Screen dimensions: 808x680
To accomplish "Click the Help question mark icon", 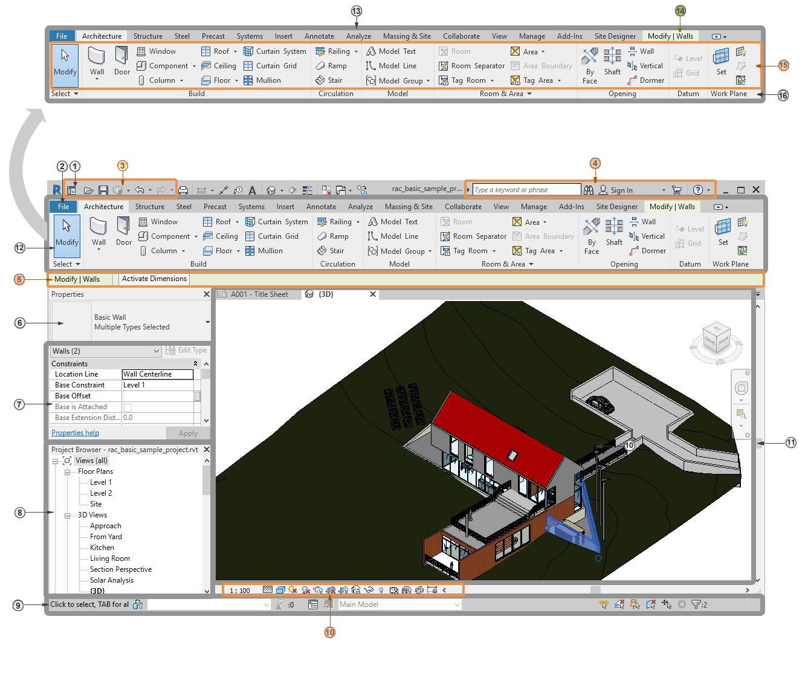I will pos(697,190).
